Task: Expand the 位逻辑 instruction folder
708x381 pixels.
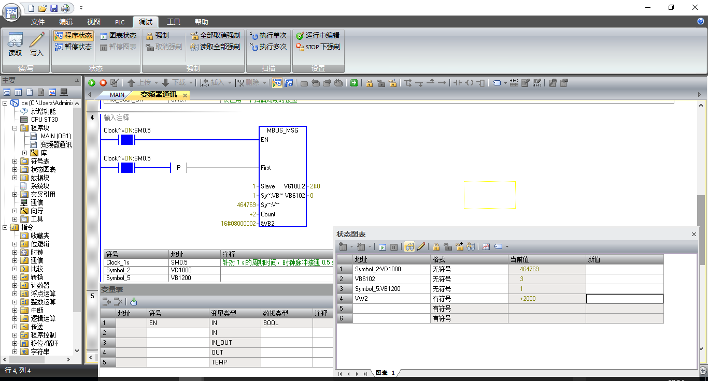Action: (15, 244)
